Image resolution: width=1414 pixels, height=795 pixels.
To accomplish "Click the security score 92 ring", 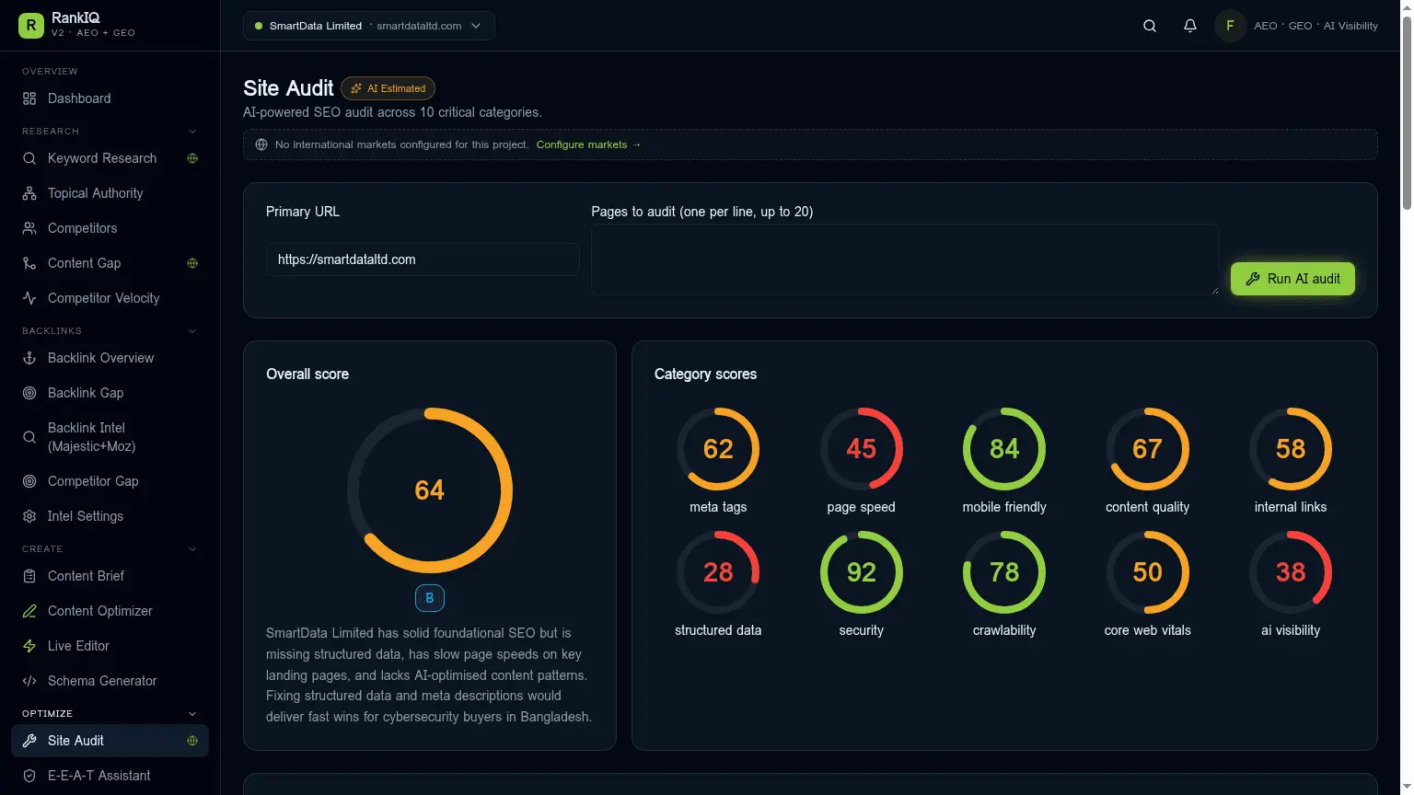I will pyautogui.click(x=862, y=572).
